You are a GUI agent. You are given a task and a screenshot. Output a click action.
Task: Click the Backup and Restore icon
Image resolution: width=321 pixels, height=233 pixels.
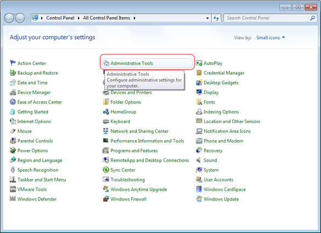click(13, 73)
